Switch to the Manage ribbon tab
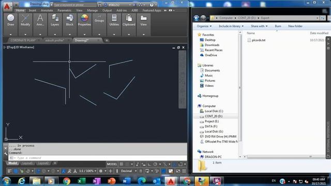 (93, 10)
